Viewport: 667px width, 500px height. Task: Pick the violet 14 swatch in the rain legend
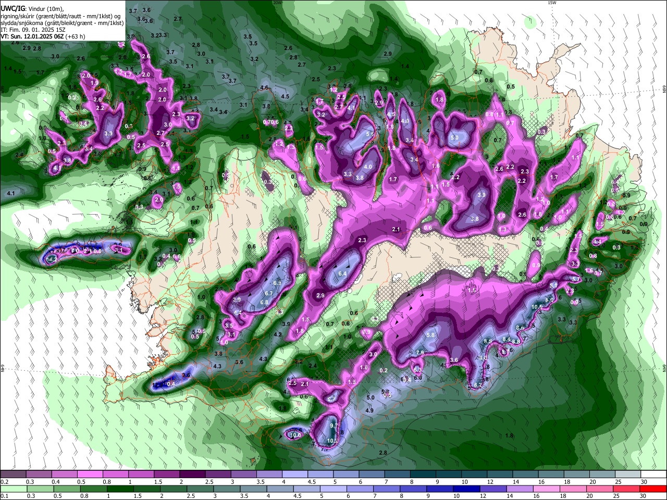coord(520,489)
